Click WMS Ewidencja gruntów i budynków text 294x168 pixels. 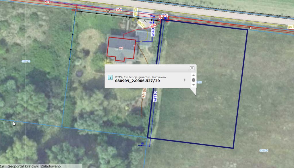(x=140, y=77)
